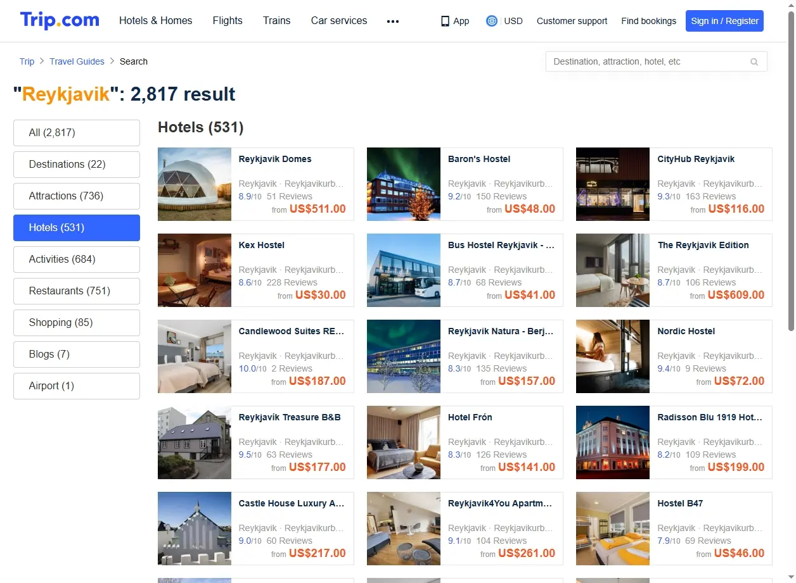Viewport: 796px width, 583px height.
Task: Open Hotels & Homes menu
Action: 156,20
